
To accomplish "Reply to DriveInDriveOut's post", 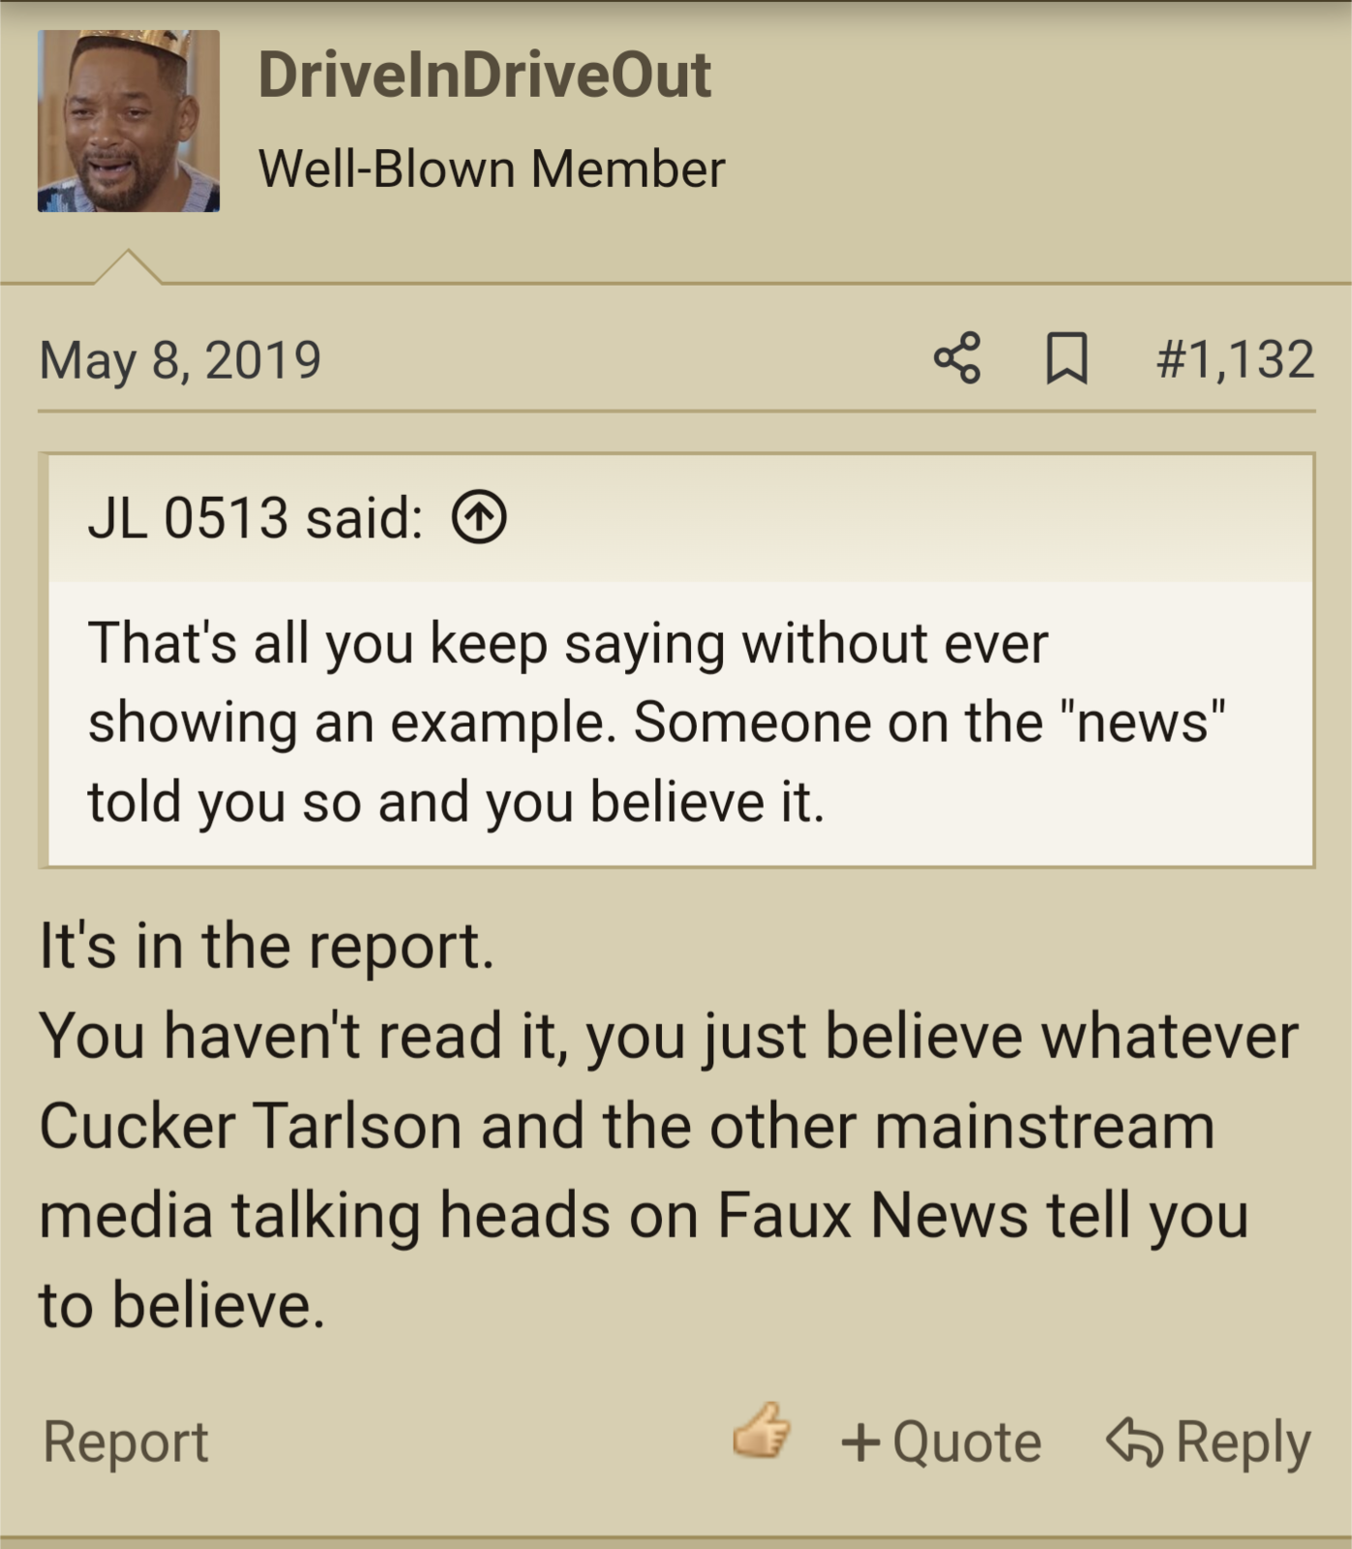I will click(x=1209, y=1443).
